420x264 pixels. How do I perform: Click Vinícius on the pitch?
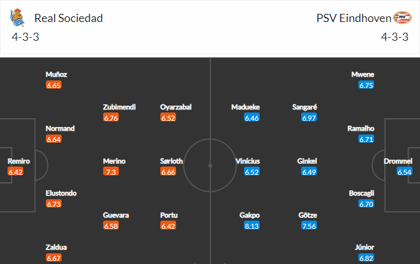coord(248,161)
